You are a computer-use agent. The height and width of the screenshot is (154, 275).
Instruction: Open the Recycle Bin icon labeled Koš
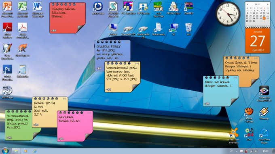(x=188, y=29)
